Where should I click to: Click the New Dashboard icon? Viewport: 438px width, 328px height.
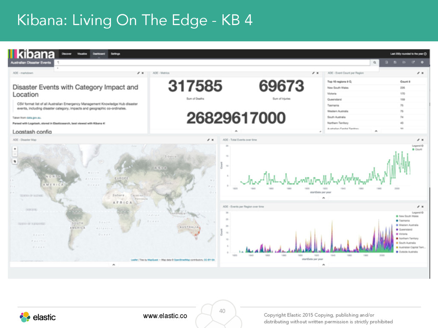click(387, 62)
